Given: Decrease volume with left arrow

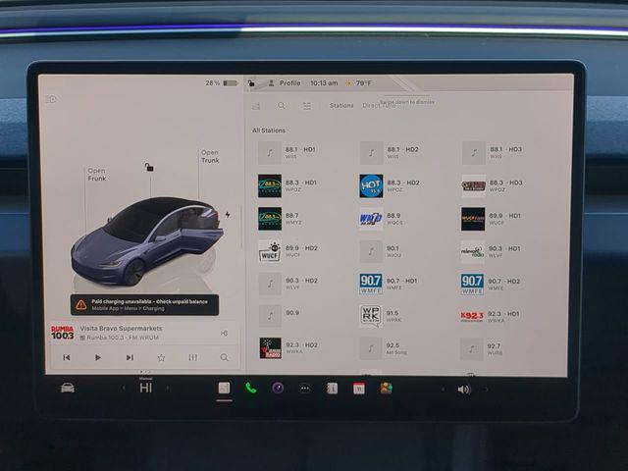Looking at the screenshot, I should (x=443, y=390).
